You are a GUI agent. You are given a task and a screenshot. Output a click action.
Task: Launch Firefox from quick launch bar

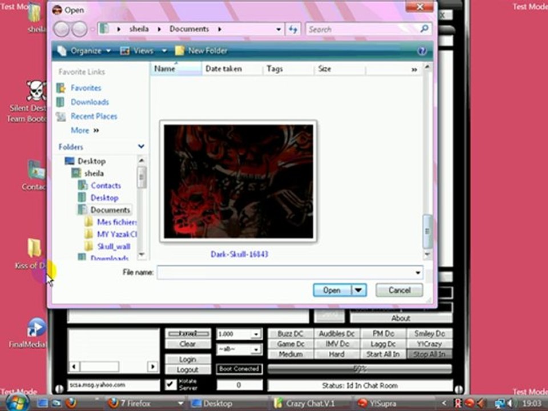[x=70, y=403]
